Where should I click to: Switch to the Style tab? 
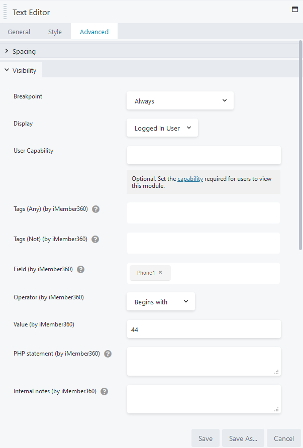55,31
